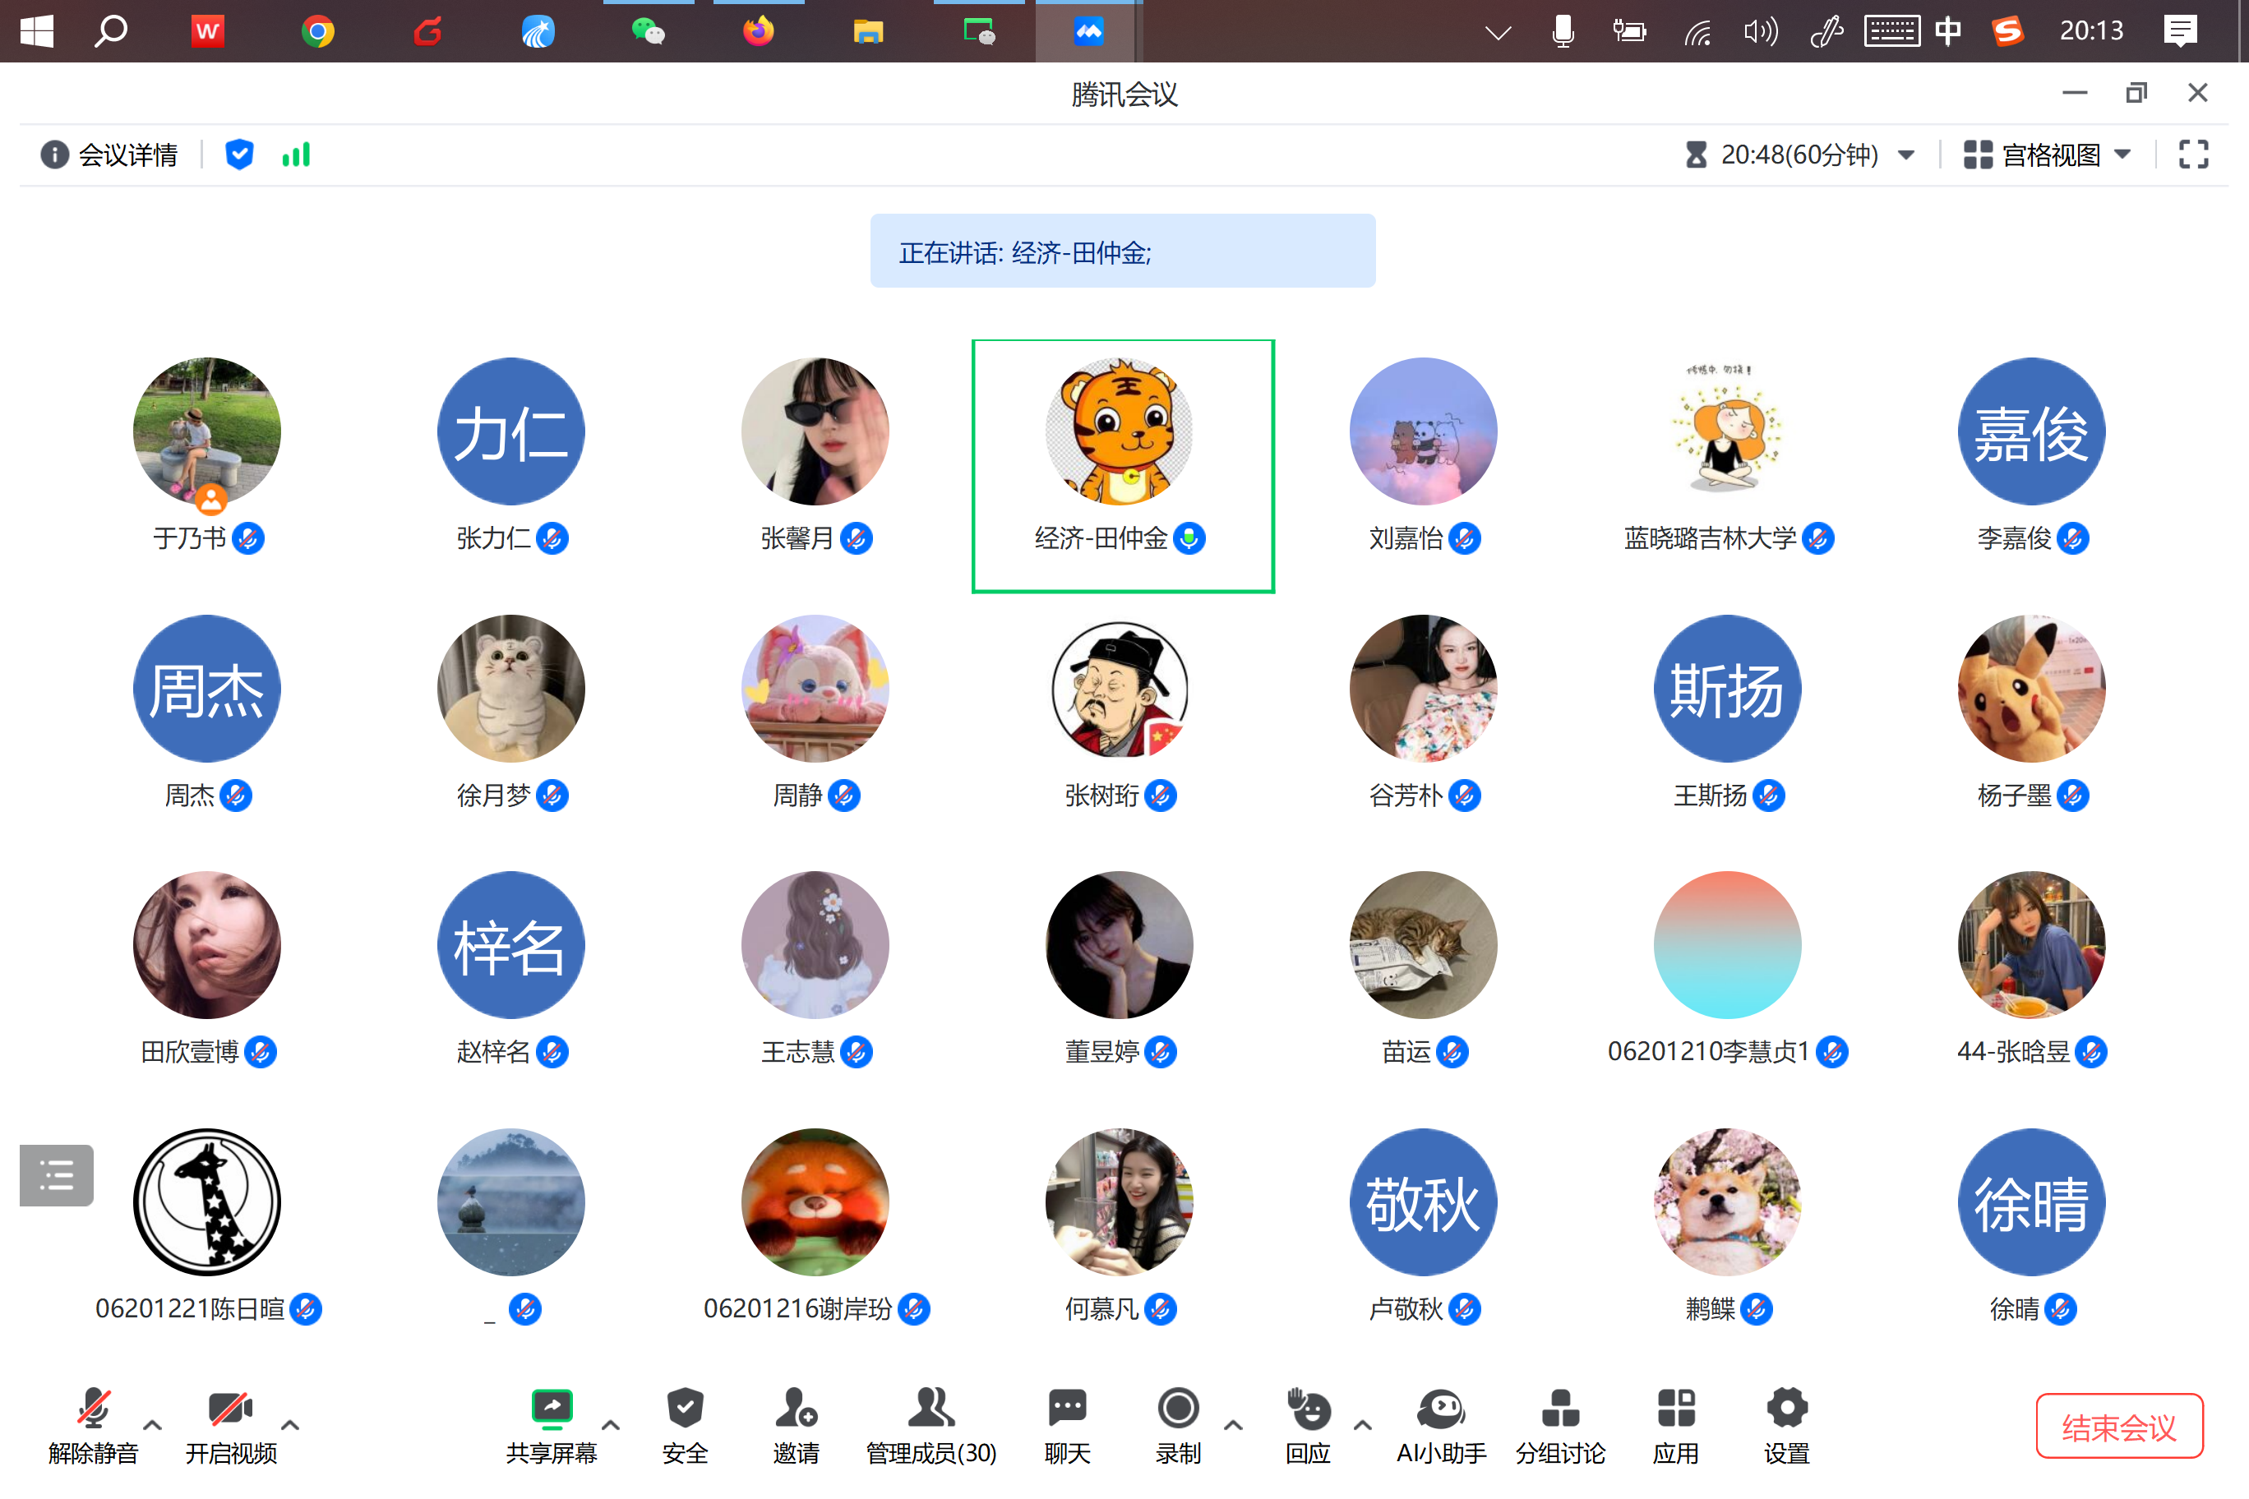The height and width of the screenshot is (1499, 2249).
Task: Expand video options arrow beside 开启视频
Action: [x=291, y=1424]
